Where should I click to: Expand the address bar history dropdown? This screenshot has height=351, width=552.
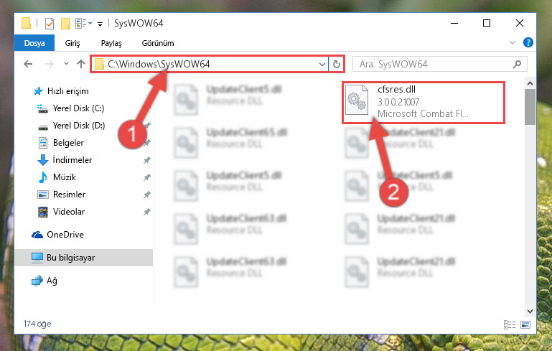coord(322,64)
